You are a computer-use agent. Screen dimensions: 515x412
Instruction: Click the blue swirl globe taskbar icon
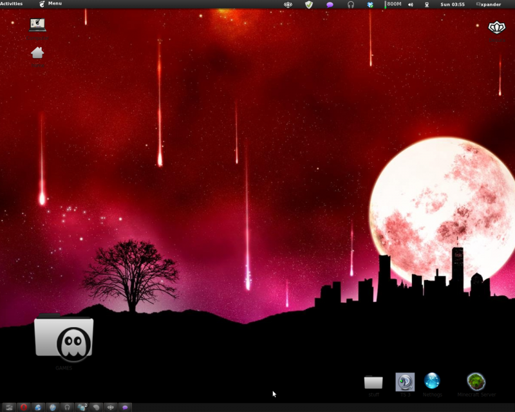click(x=38, y=407)
